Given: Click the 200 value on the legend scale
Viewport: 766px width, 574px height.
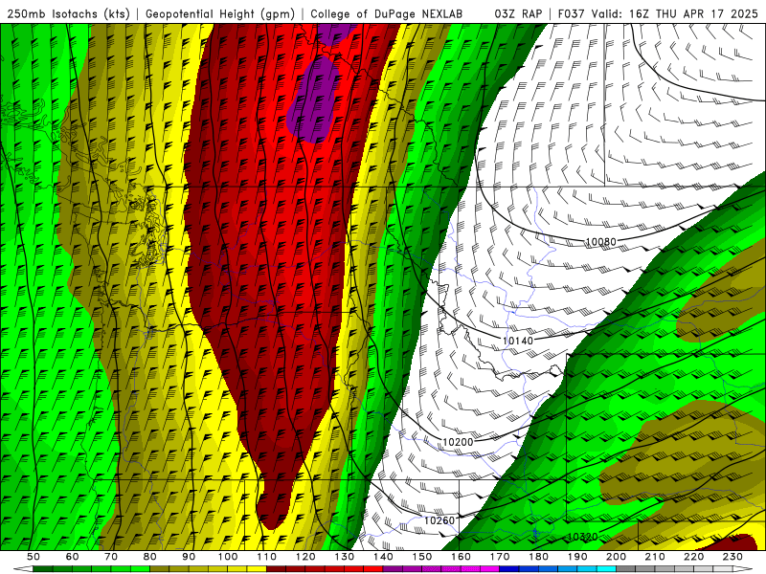Looking at the screenshot, I should (616, 557).
